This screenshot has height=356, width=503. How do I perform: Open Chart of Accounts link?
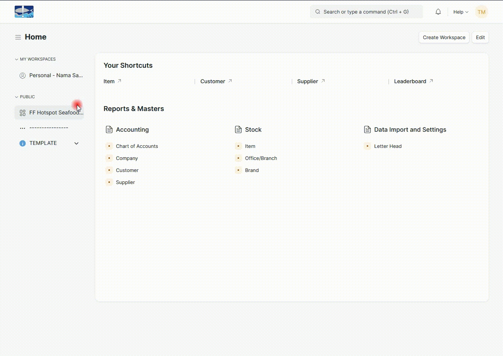[x=137, y=146]
